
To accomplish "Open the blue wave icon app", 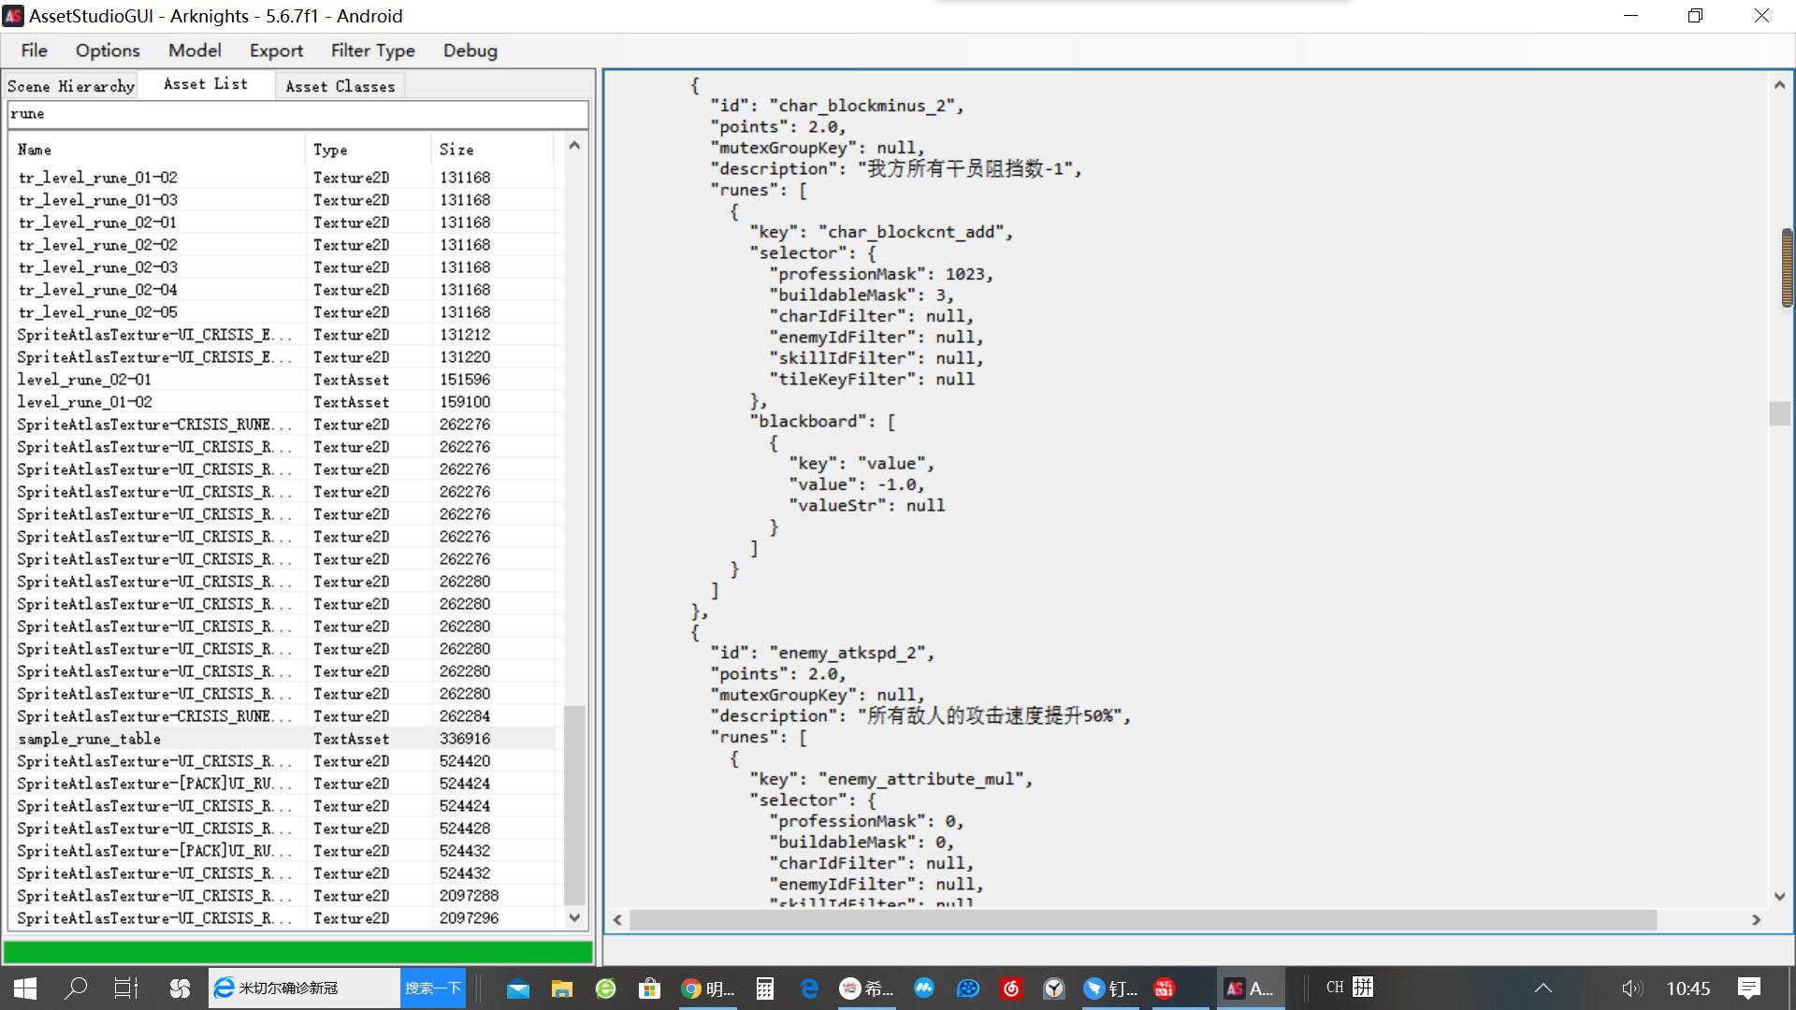I will point(923,988).
